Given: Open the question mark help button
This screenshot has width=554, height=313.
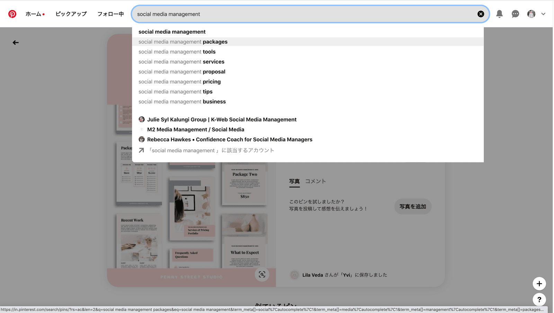Looking at the screenshot, I should pos(539,299).
